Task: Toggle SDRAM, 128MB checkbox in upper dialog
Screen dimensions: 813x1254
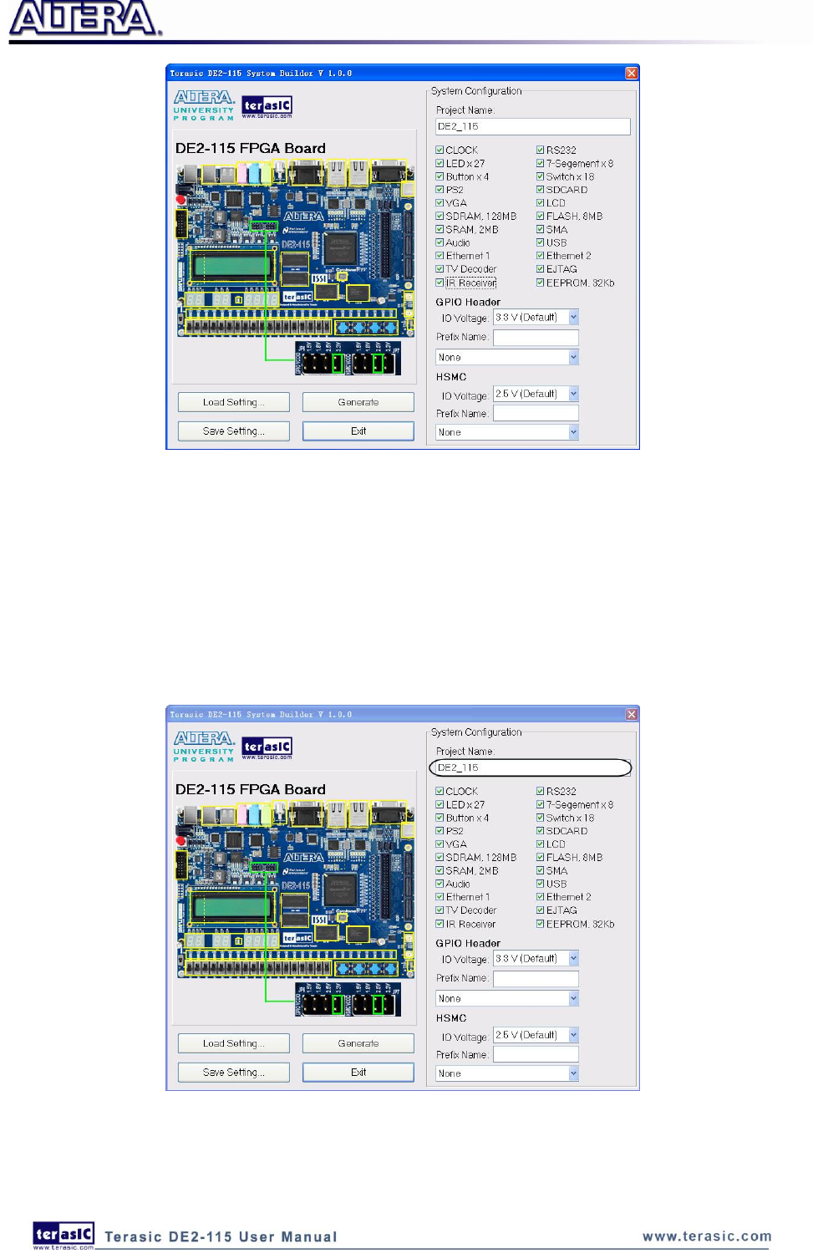Action: point(440,217)
